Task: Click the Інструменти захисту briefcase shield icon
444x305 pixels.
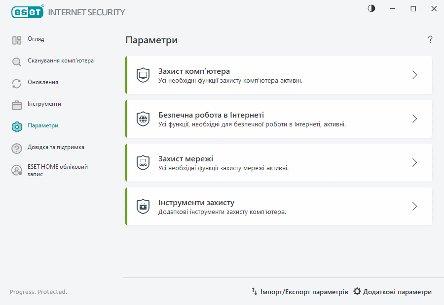Action: tap(143, 206)
